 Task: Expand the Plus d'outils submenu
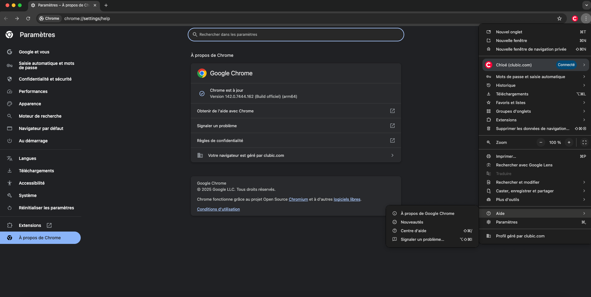(x=535, y=199)
